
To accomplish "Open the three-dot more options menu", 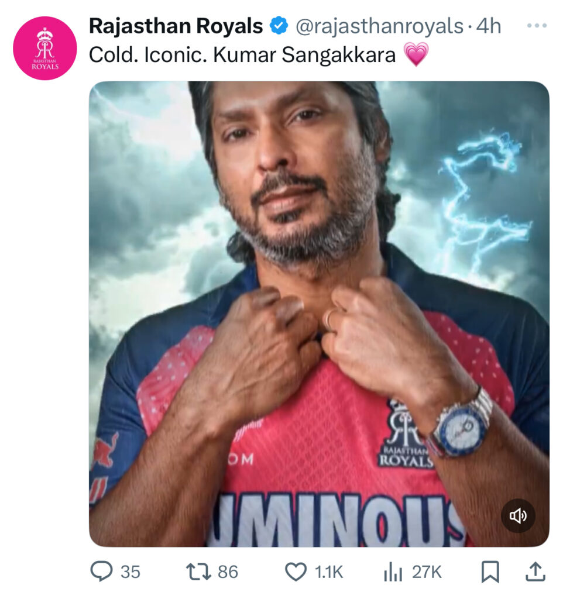I will (537, 26).
